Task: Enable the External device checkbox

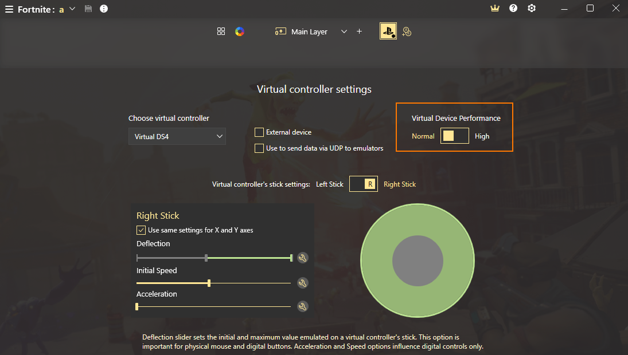Action: [259, 132]
